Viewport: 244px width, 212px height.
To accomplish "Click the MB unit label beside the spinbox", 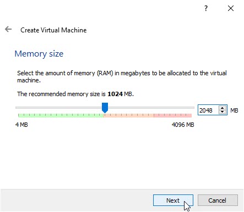I will (234, 110).
